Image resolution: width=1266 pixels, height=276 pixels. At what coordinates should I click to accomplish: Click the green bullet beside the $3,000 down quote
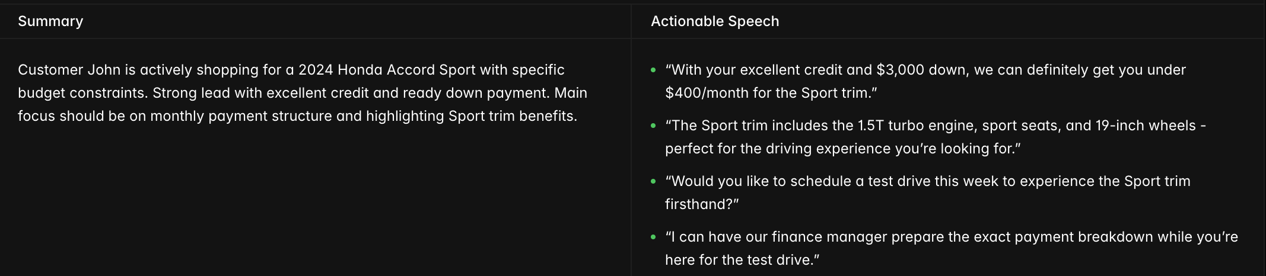click(x=653, y=70)
